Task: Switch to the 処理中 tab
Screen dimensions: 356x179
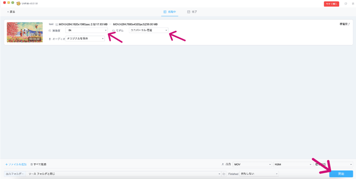Action: point(170,12)
